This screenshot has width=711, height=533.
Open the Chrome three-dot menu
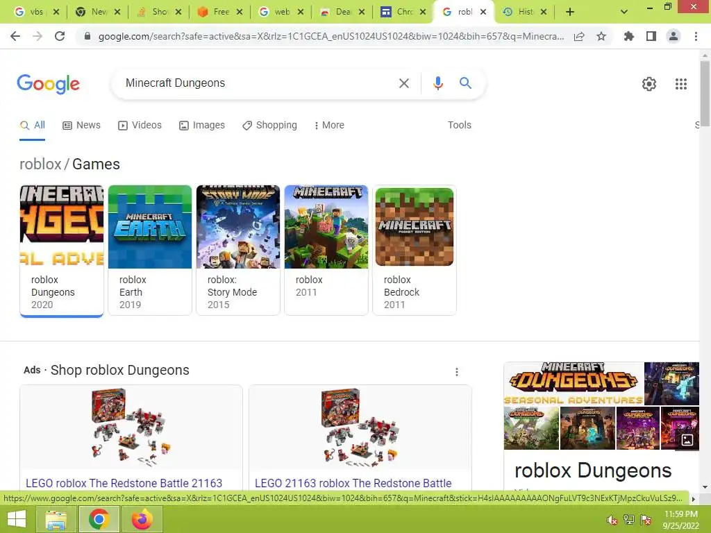(x=696, y=36)
